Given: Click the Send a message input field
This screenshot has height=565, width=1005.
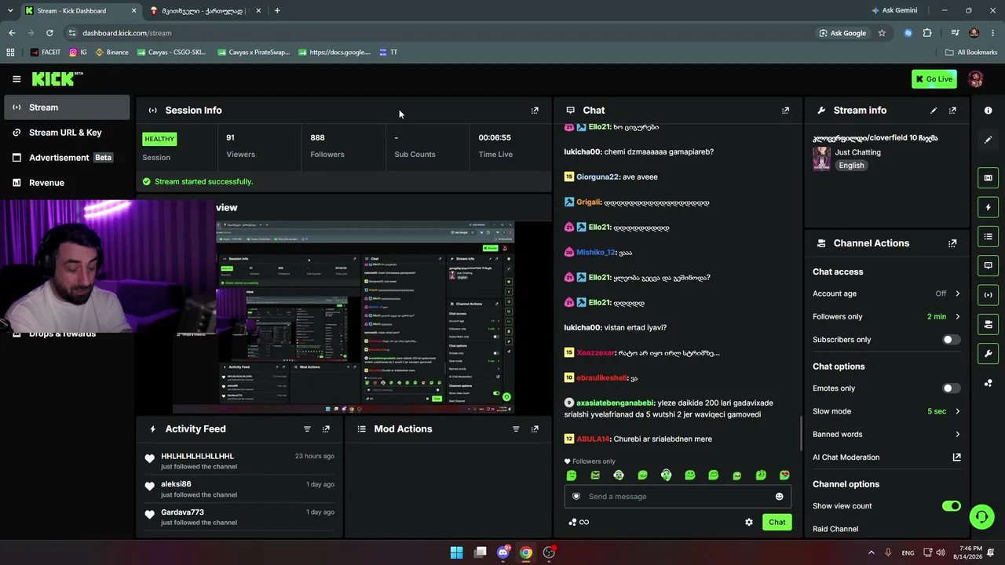Looking at the screenshot, I should tap(678, 497).
